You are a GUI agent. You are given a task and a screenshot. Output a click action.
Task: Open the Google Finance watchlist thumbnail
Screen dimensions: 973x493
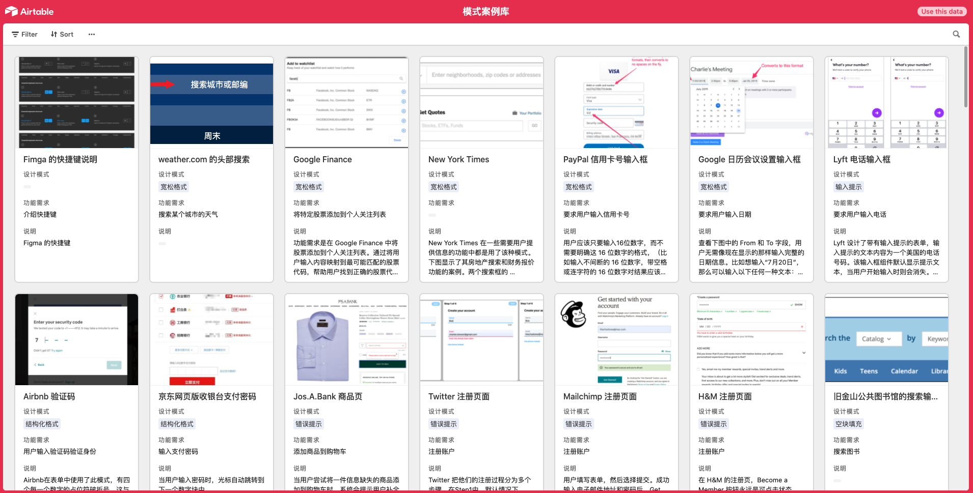346,102
